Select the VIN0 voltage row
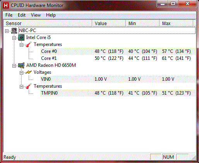This screenshot has height=163, width=199. click(118, 79)
